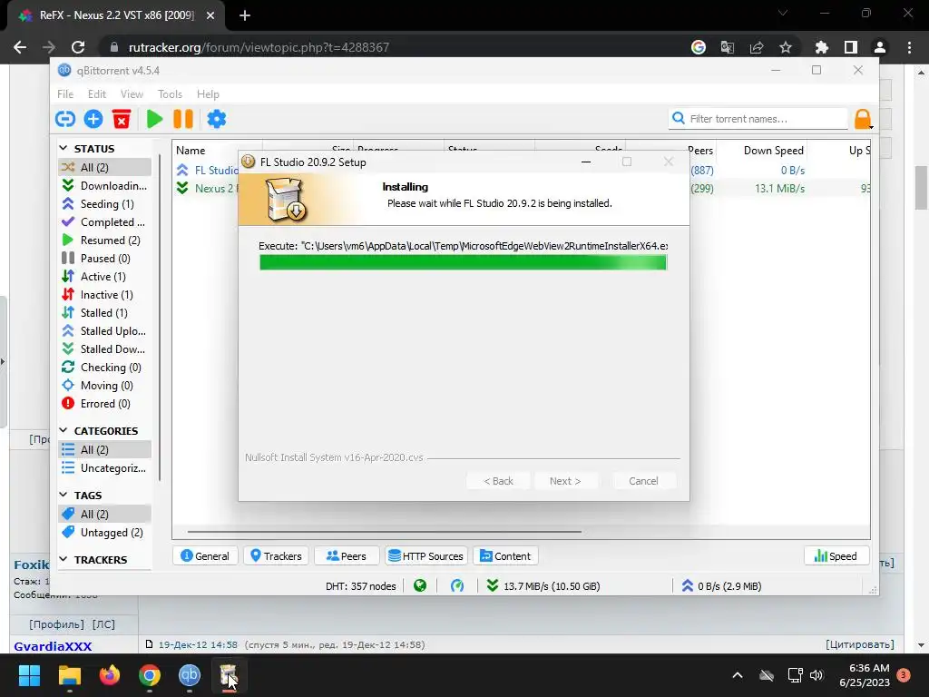This screenshot has height=697, width=929.
Task: Click Back in FL Studio Setup
Action: pos(498,481)
